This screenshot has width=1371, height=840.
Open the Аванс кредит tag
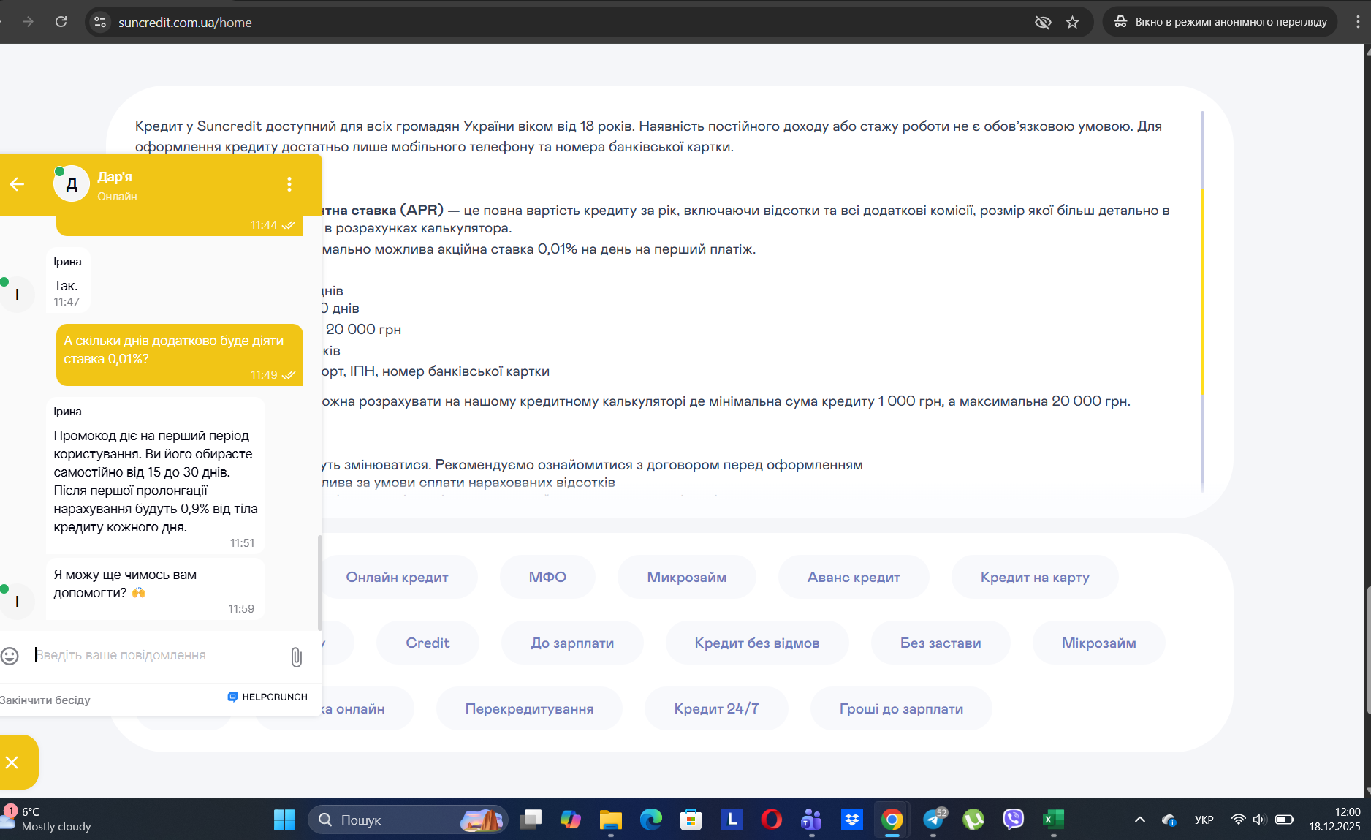click(854, 577)
